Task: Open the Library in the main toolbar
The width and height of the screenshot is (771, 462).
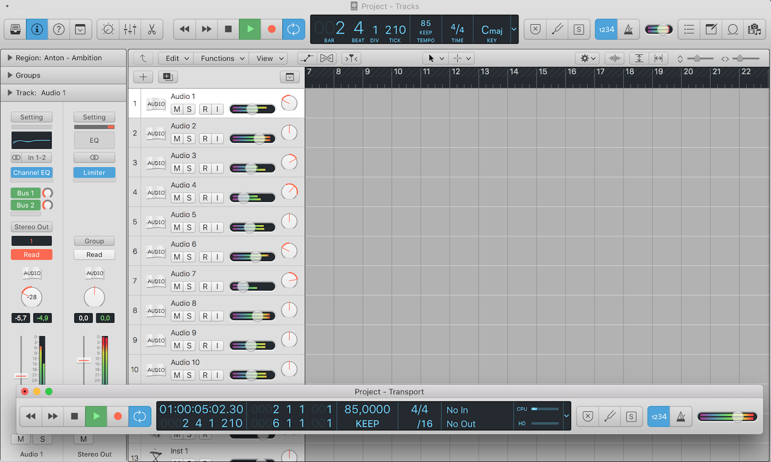Action: click(x=15, y=29)
